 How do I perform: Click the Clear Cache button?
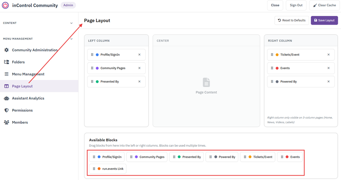click(x=324, y=5)
